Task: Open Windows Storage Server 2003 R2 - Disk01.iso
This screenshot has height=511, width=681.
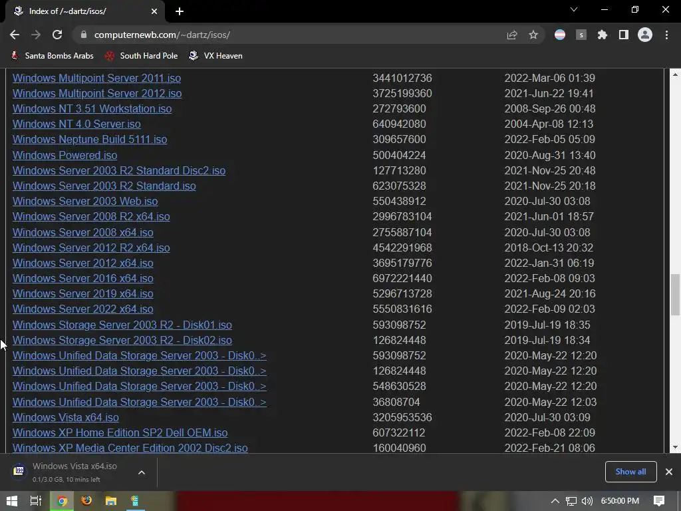Action: (122, 325)
